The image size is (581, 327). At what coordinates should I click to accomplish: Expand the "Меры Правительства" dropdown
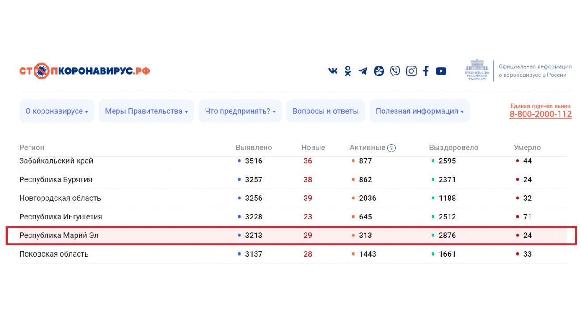point(146,111)
